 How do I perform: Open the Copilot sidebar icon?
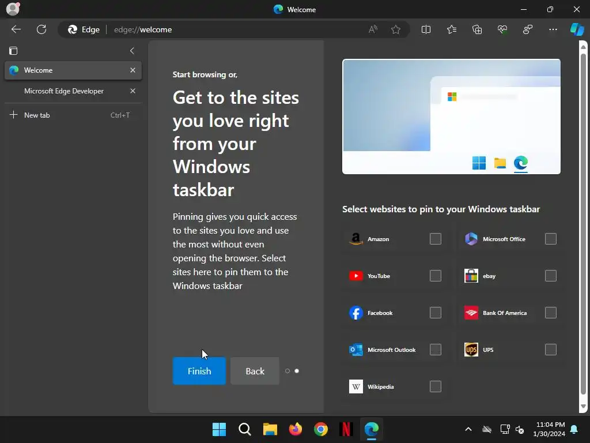click(577, 29)
